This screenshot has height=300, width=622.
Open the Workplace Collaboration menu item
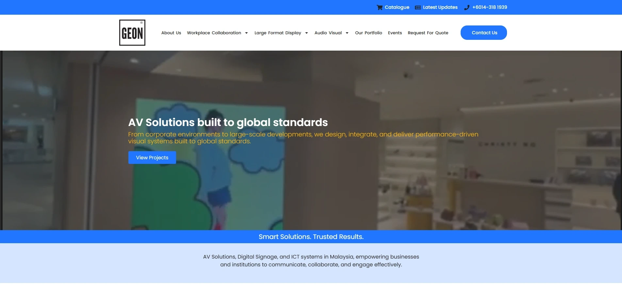coord(214,33)
